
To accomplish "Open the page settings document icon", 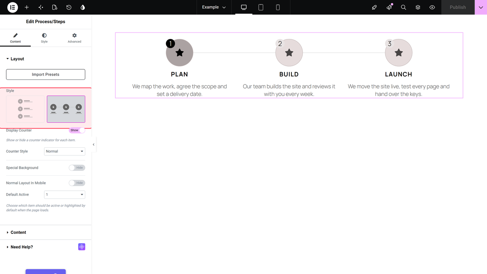I will click(x=55, y=7).
